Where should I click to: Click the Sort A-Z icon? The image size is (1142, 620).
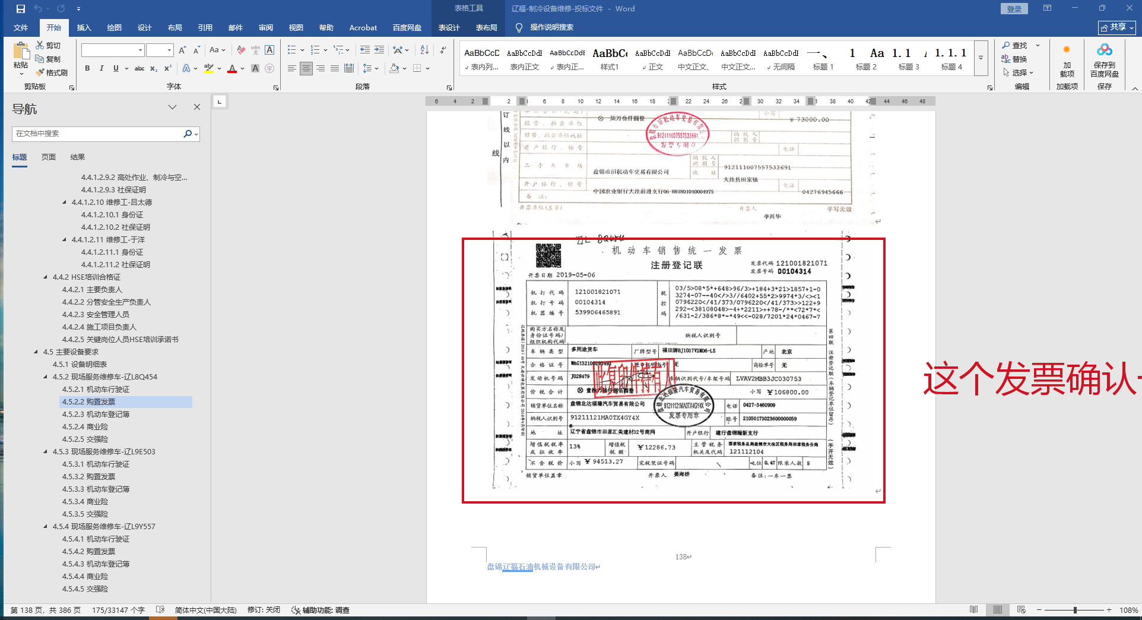click(x=424, y=50)
